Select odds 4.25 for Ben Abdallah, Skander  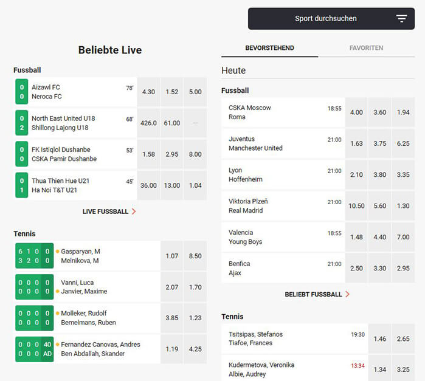(x=195, y=349)
